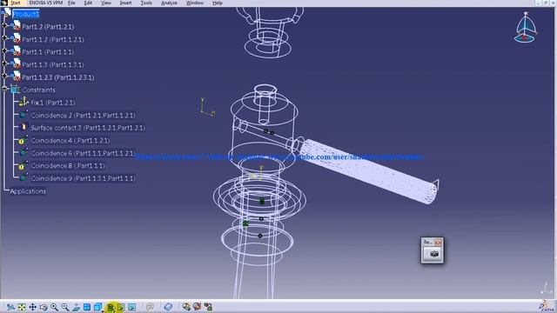
Task: Open the Window menu
Action: (195, 3)
